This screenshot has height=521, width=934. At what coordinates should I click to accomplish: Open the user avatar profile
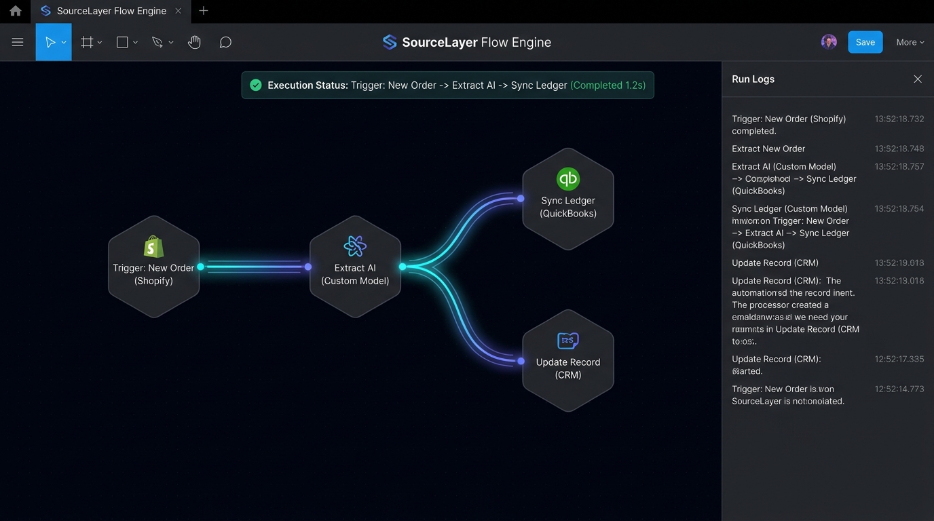tap(829, 42)
